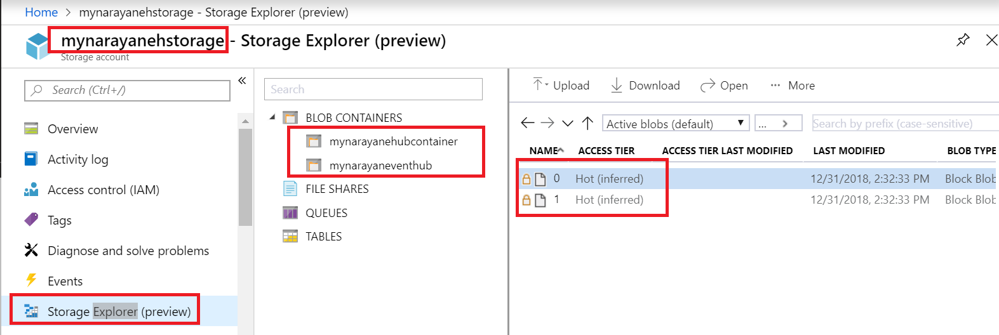
Task: Select the blob named 1
Action: (x=758, y=200)
